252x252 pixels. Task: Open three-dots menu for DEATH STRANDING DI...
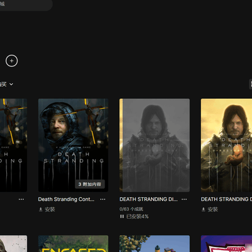[x=184, y=199]
